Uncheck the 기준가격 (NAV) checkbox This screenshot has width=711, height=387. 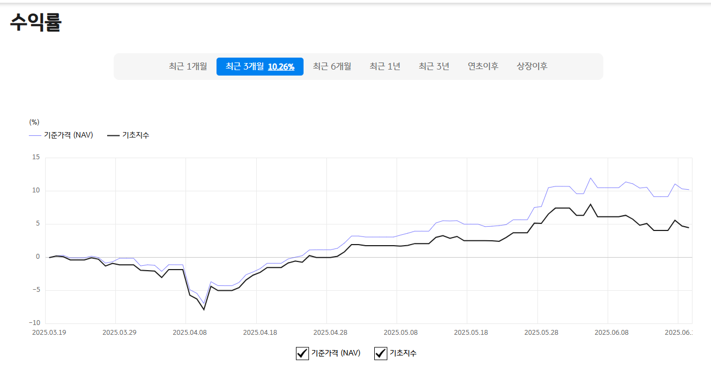point(302,353)
